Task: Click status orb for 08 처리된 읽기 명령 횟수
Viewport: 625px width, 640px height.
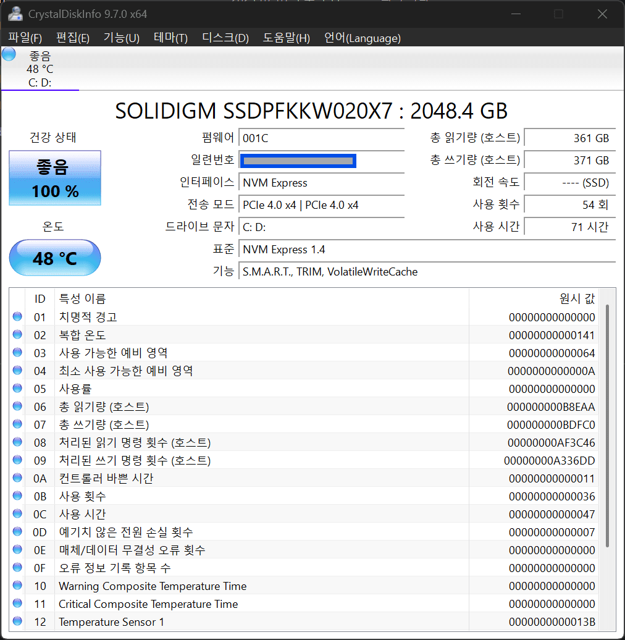Action: pos(17,442)
